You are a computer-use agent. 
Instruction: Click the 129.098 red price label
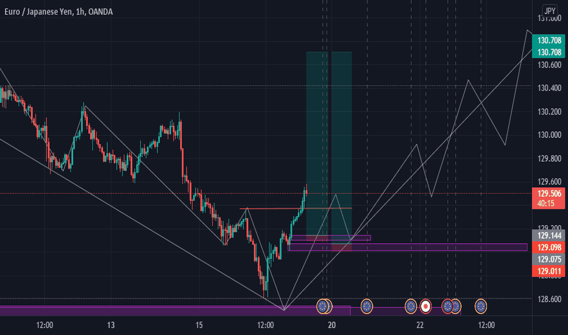(x=550, y=248)
